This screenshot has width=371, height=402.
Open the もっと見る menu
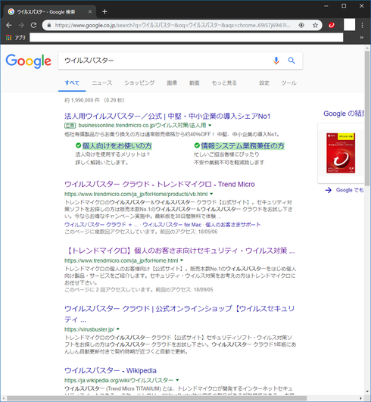[224, 83]
